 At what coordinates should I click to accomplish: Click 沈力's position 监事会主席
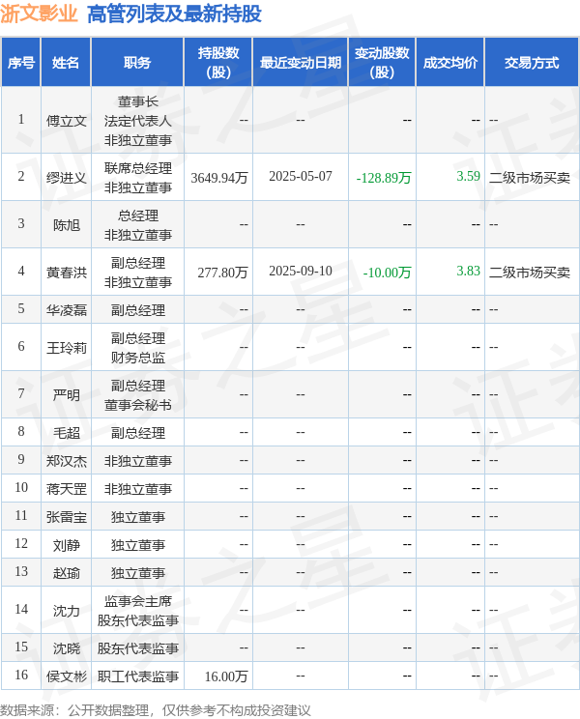[x=137, y=601]
